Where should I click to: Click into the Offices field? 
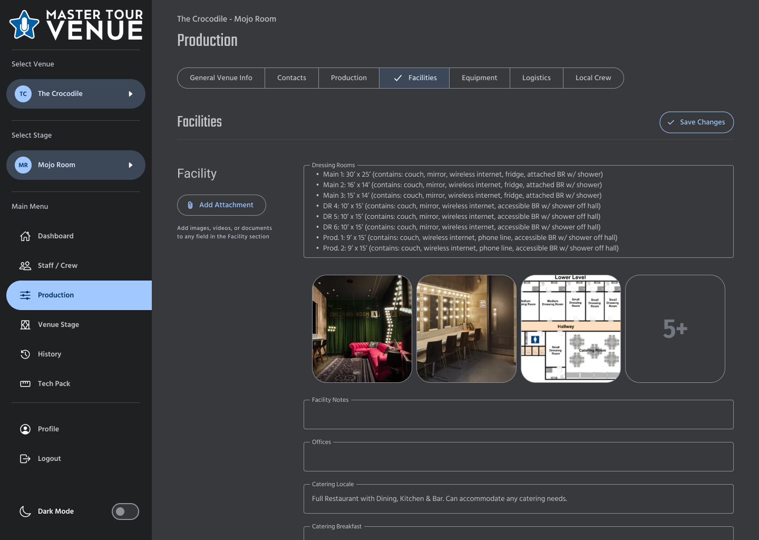(x=519, y=457)
